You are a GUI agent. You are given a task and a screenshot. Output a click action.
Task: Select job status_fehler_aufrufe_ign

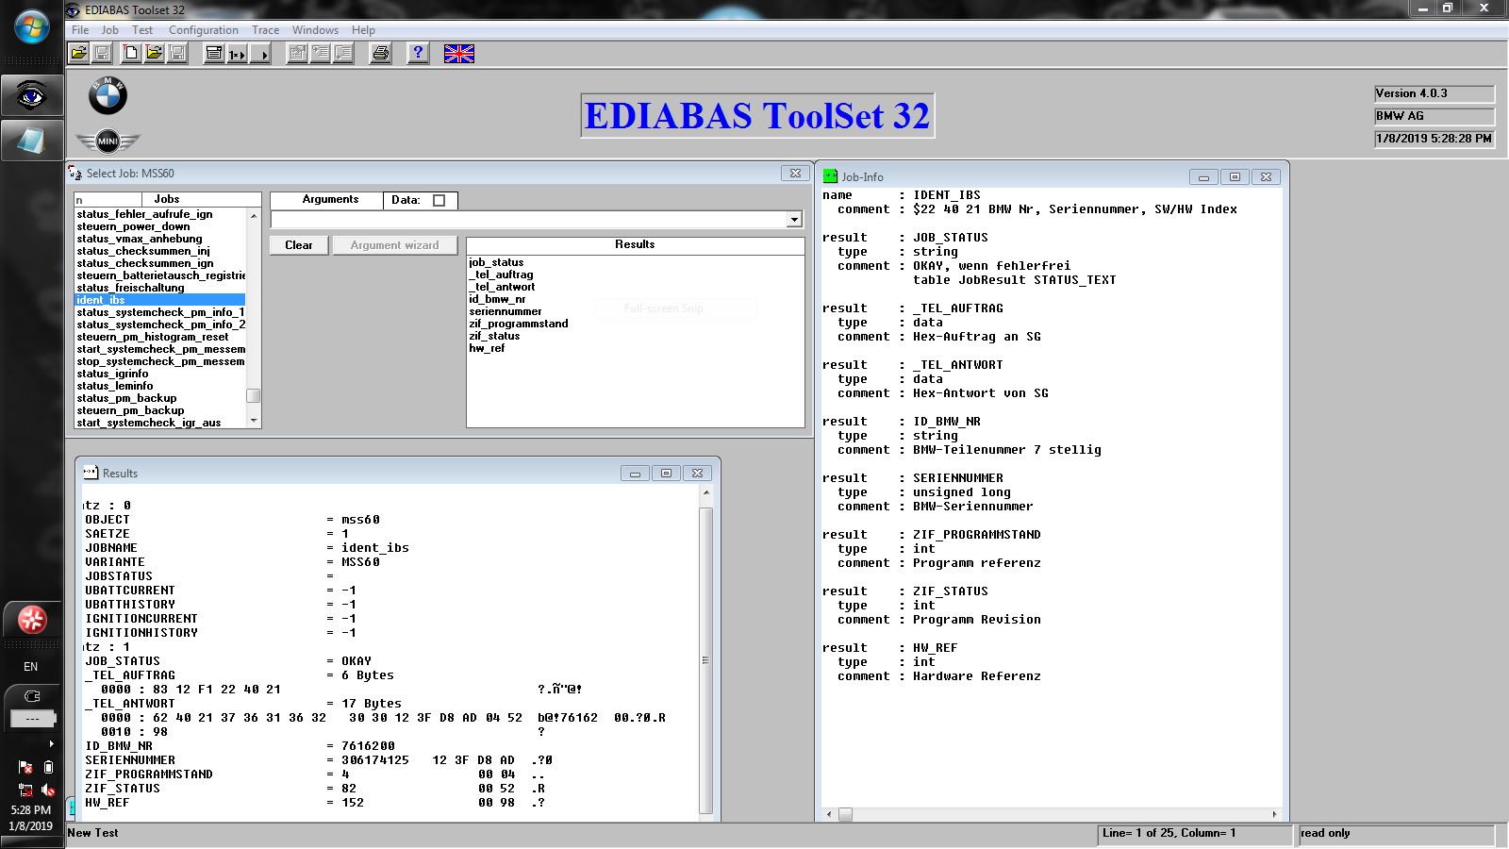pyautogui.click(x=144, y=214)
